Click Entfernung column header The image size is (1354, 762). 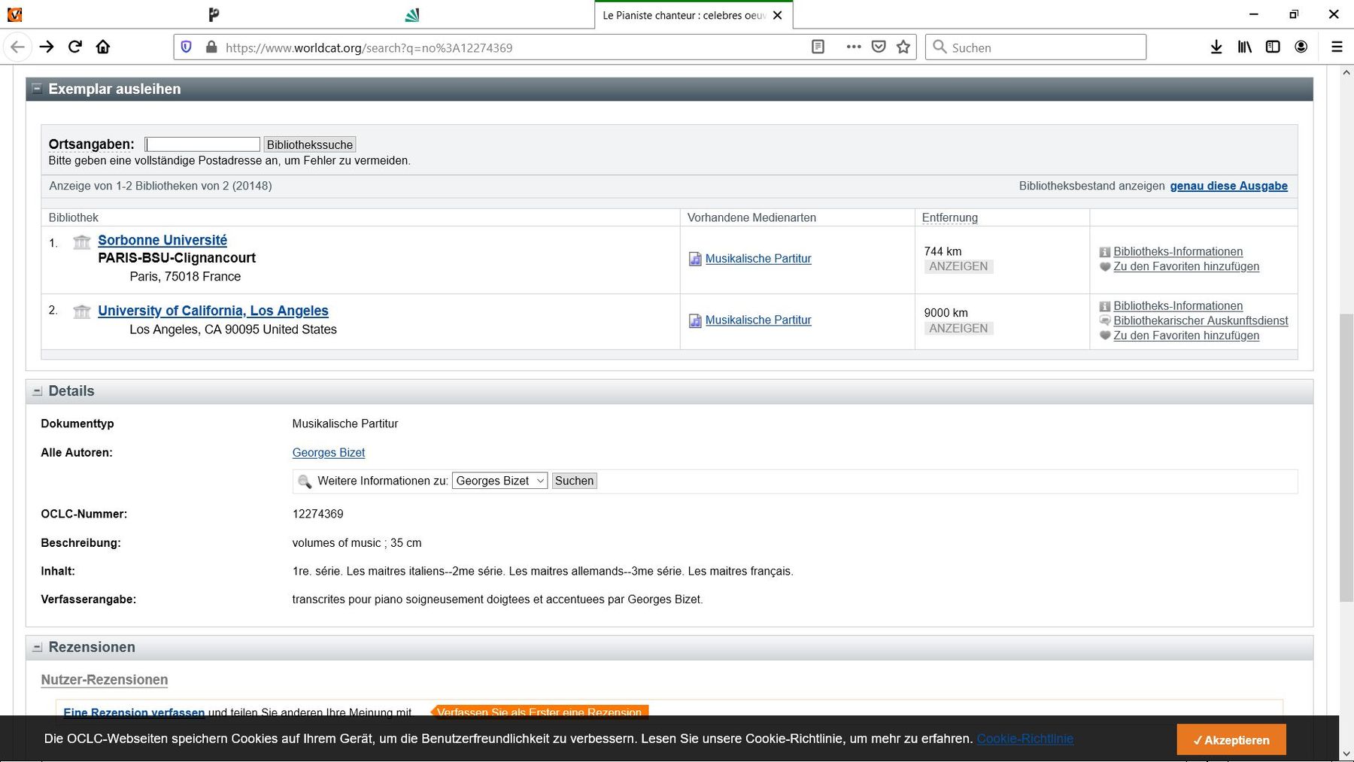[x=949, y=217]
